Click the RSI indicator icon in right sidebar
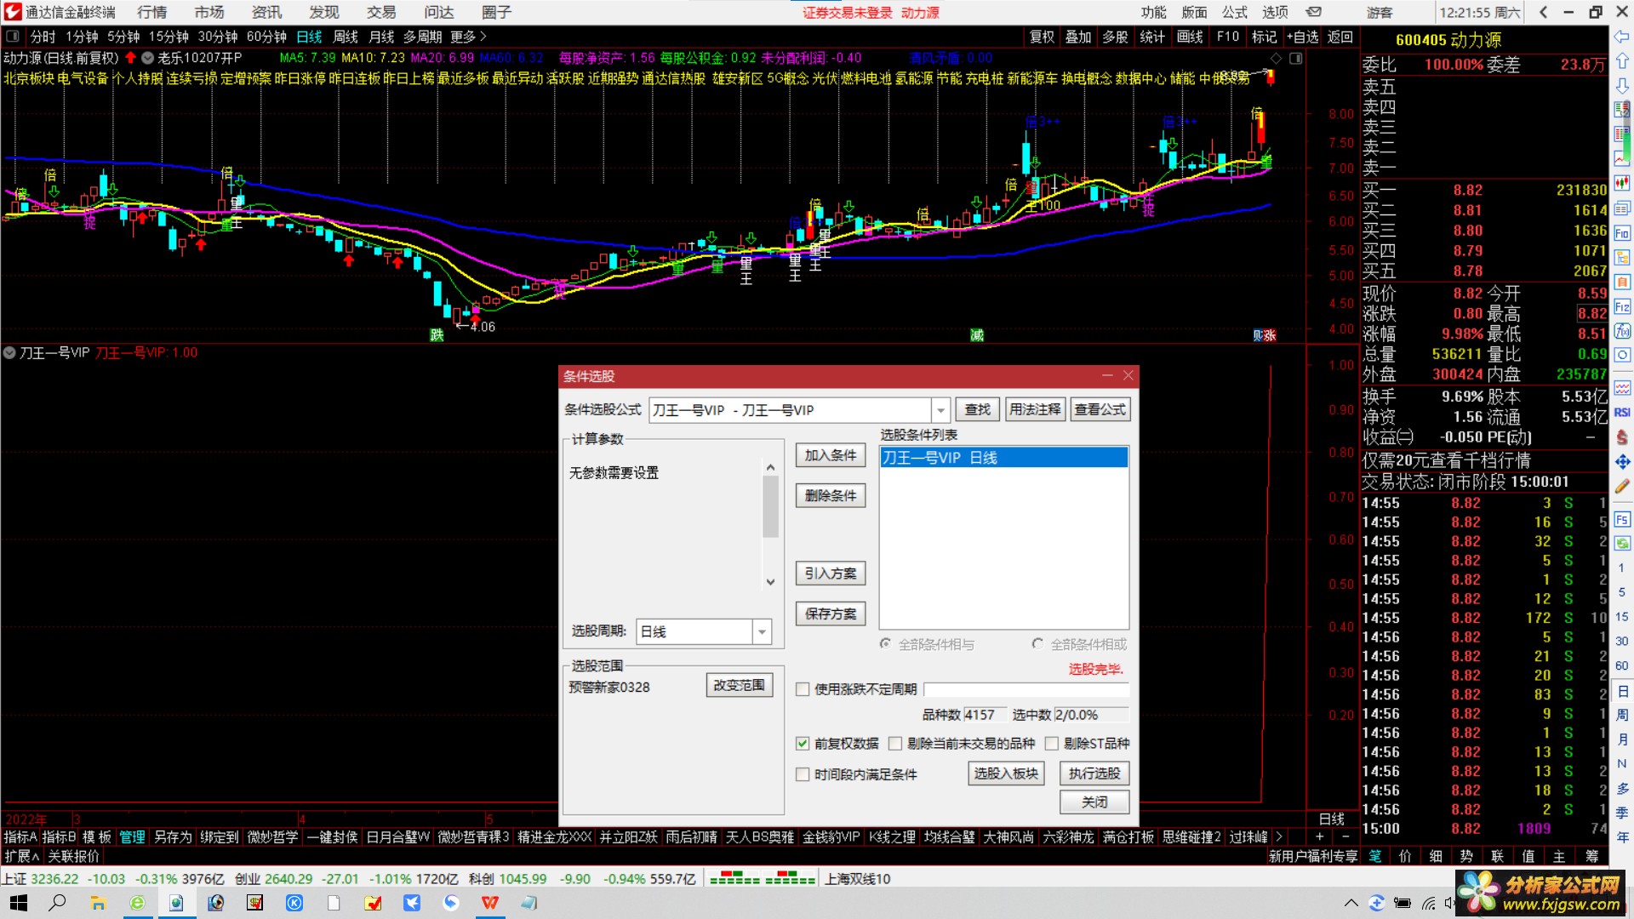This screenshot has height=919, width=1634. tap(1622, 413)
